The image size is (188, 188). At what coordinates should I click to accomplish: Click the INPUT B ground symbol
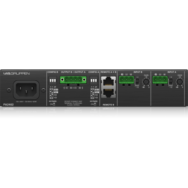122,74
